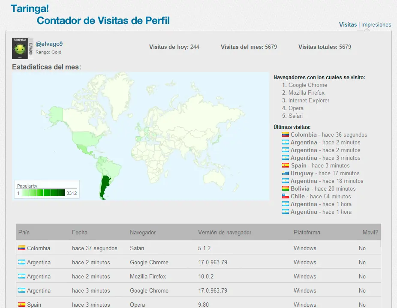This screenshot has width=397, height=308.
Task: Click the Bolivia flag in Últimas visitas
Action: (286, 188)
